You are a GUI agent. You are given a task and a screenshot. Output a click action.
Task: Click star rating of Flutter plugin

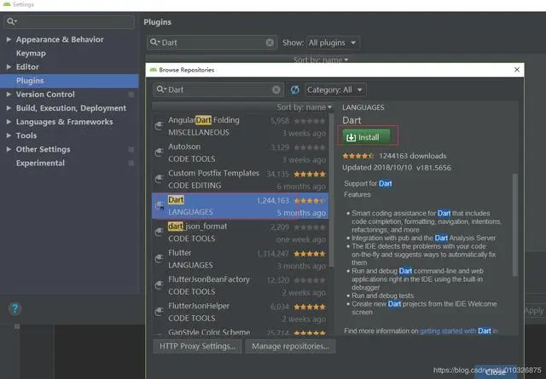(310, 254)
